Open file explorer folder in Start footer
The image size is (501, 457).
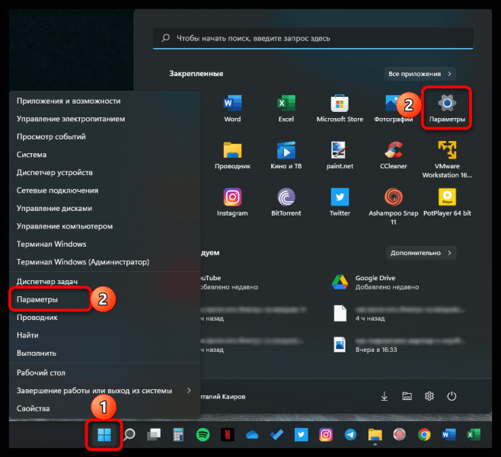pos(407,396)
